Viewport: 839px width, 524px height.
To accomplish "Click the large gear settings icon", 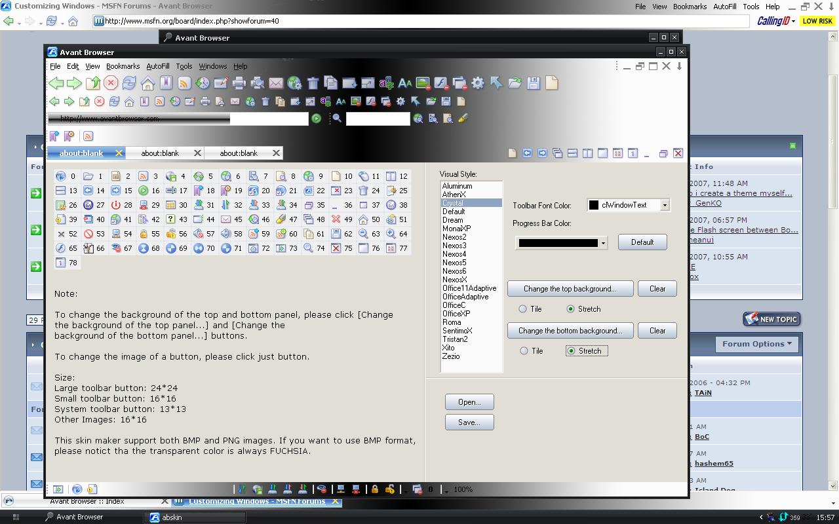I will [478, 83].
